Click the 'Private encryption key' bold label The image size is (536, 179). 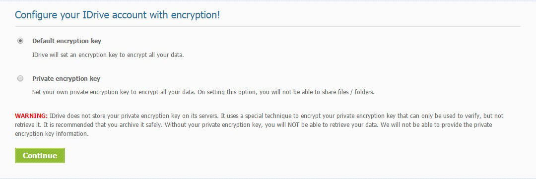(x=67, y=78)
